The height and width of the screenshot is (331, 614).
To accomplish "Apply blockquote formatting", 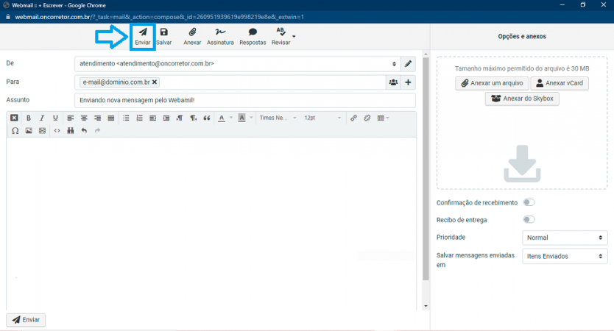I will pyautogui.click(x=207, y=118).
